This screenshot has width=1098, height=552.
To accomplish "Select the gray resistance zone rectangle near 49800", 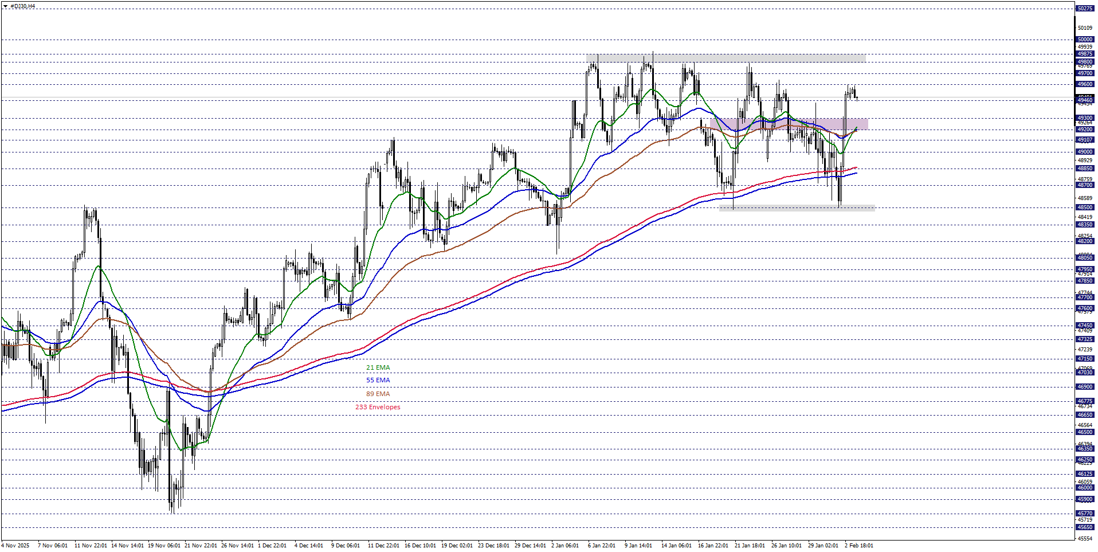I will coord(725,58).
